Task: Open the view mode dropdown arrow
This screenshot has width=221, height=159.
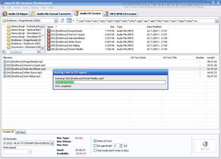Action: coord(73,21)
